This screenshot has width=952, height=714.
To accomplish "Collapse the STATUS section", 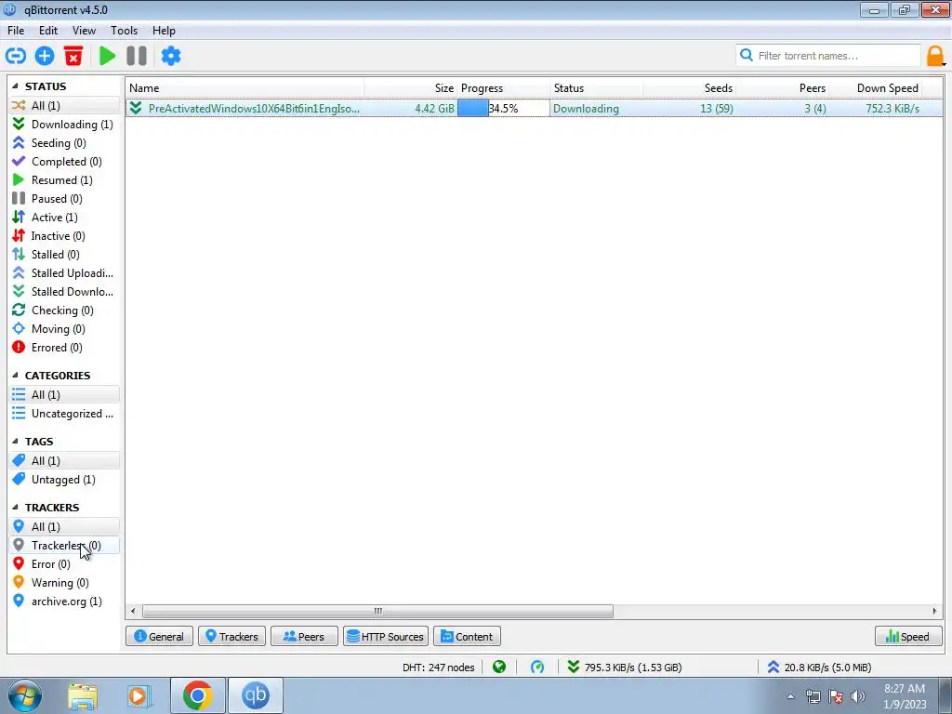I will (x=15, y=86).
